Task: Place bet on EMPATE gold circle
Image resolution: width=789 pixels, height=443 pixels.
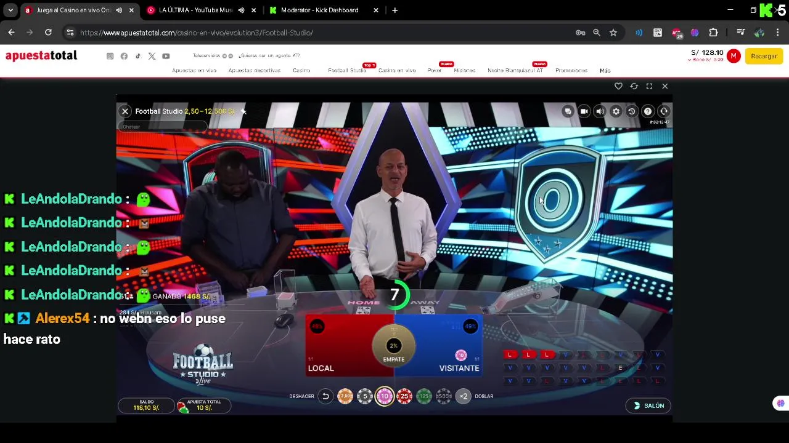Action: [393, 346]
